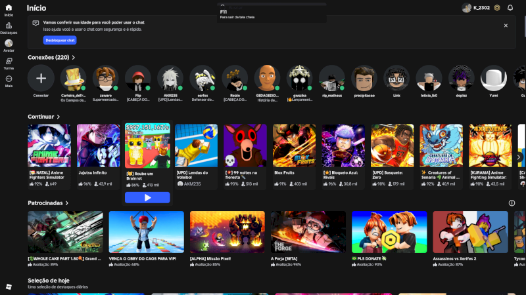Open PLS DONATE sponsored thumbnail
526x295 pixels.
pyautogui.click(x=389, y=232)
